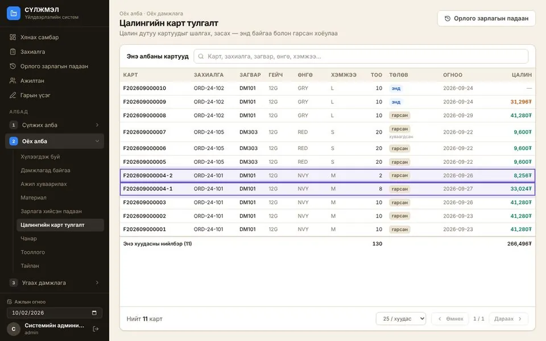
Task: Click the 31,296₮ wage value
Action: (x=521, y=102)
